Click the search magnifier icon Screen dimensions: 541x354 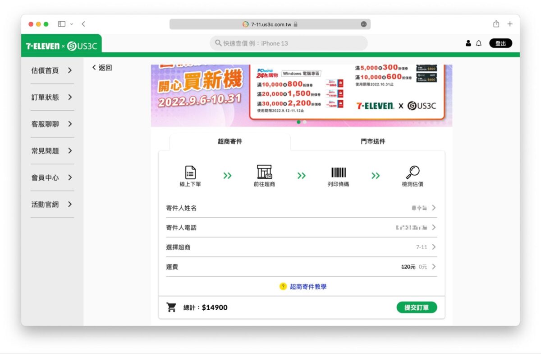coord(218,43)
